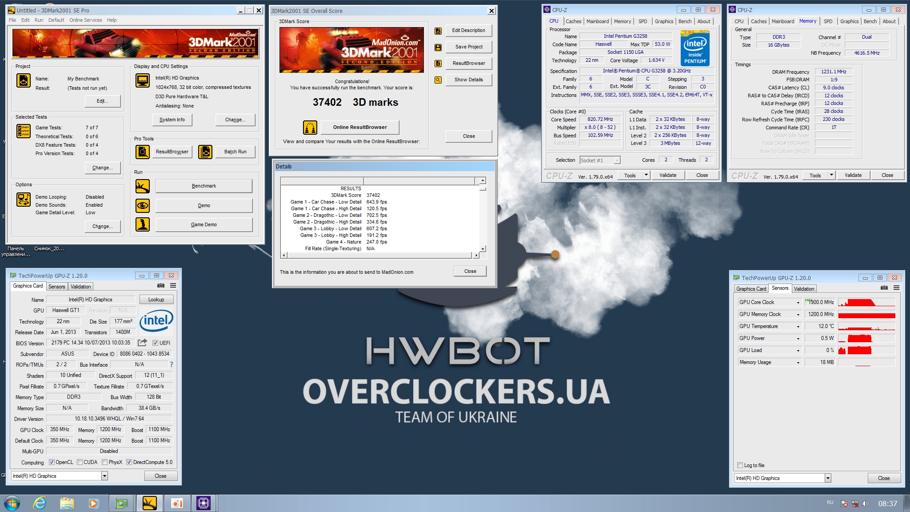
Task: Click the Game Demo icon
Action: coord(143,224)
